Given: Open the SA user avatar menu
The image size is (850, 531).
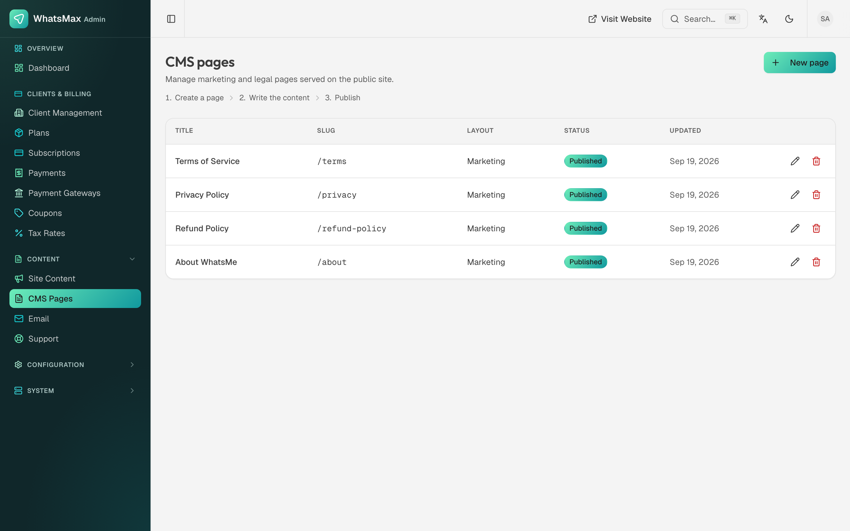Looking at the screenshot, I should [x=825, y=19].
